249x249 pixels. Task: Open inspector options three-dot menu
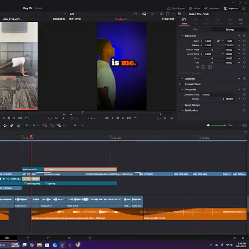pyautogui.click(x=245, y=14)
